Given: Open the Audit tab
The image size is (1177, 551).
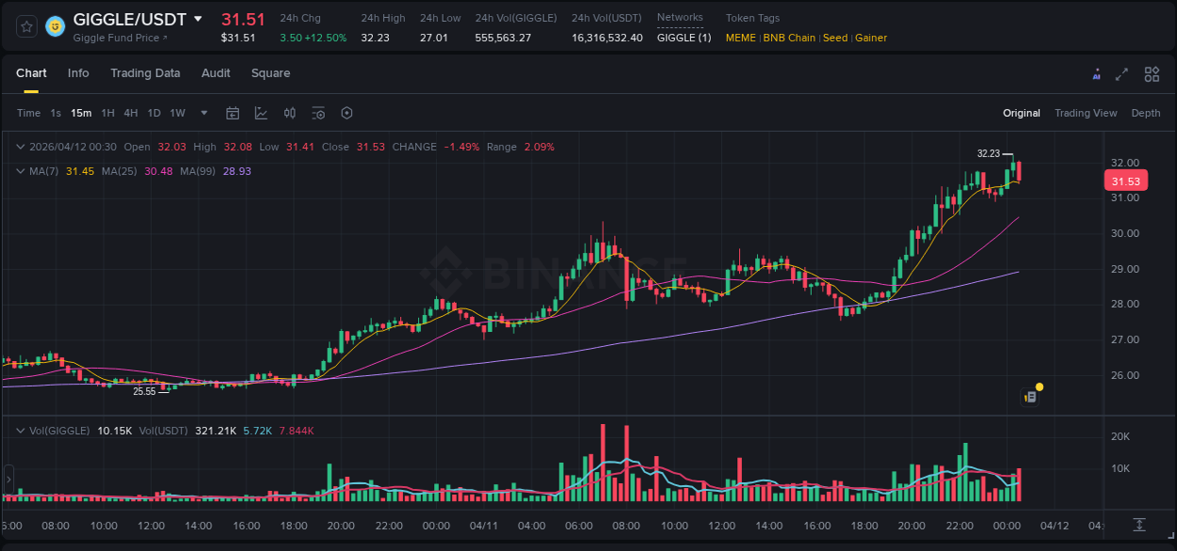Looking at the screenshot, I should tap(216, 73).
